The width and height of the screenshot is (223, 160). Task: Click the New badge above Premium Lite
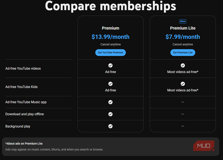[183, 21]
